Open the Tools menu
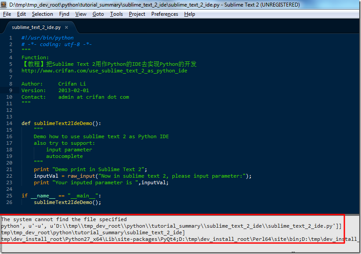Viewport: 361px width, 254px height. point(116,14)
